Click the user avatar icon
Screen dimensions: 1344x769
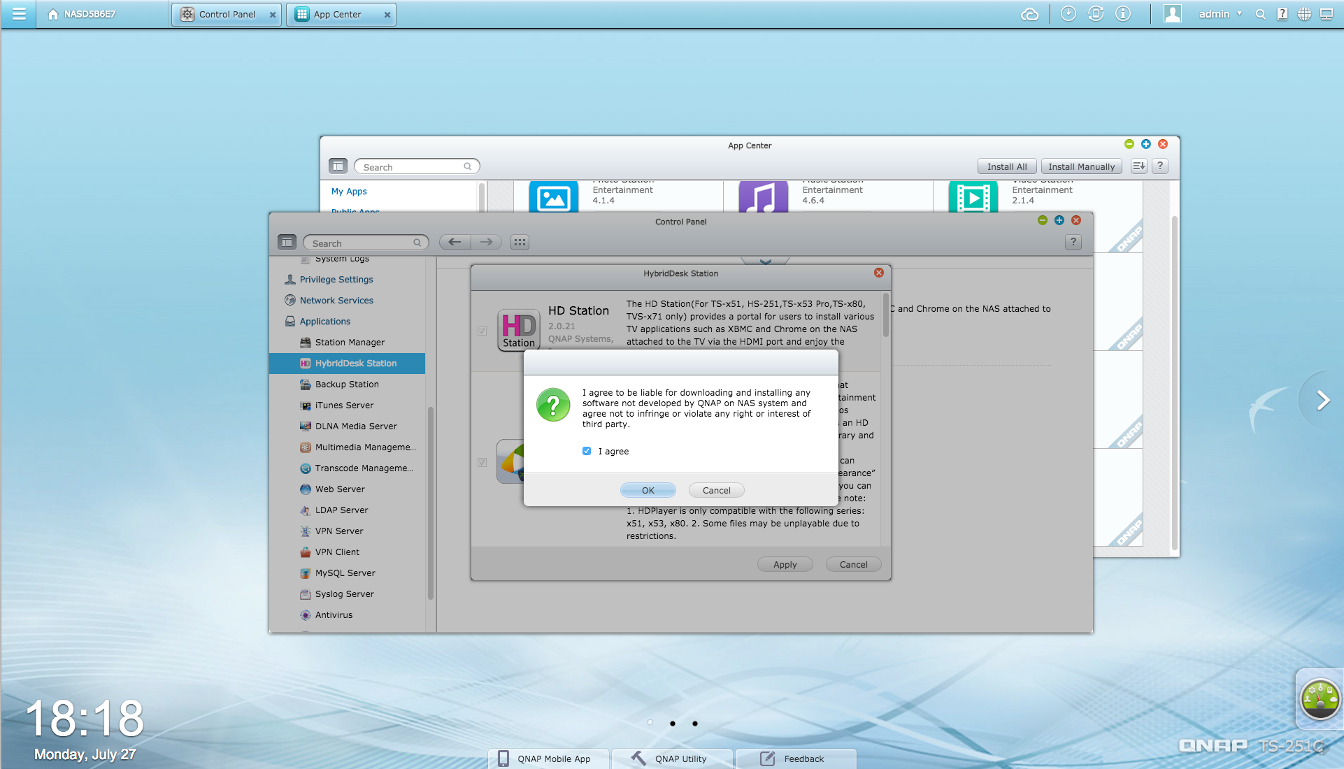(x=1173, y=14)
